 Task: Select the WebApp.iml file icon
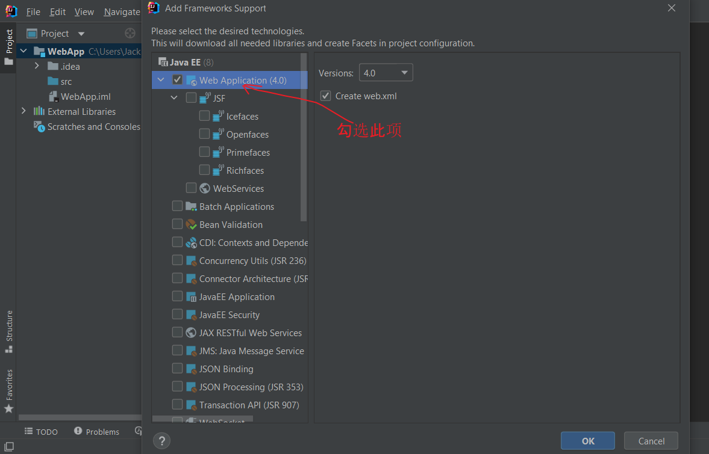point(54,96)
